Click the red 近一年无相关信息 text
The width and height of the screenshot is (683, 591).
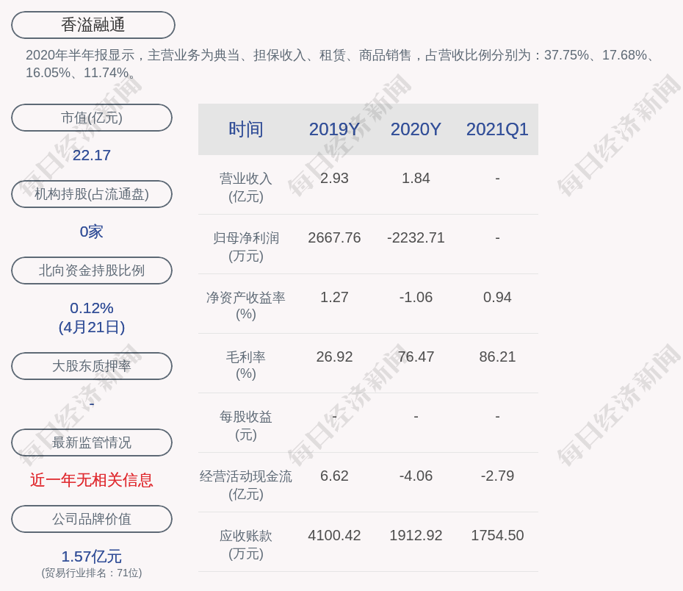pos(92,480)
